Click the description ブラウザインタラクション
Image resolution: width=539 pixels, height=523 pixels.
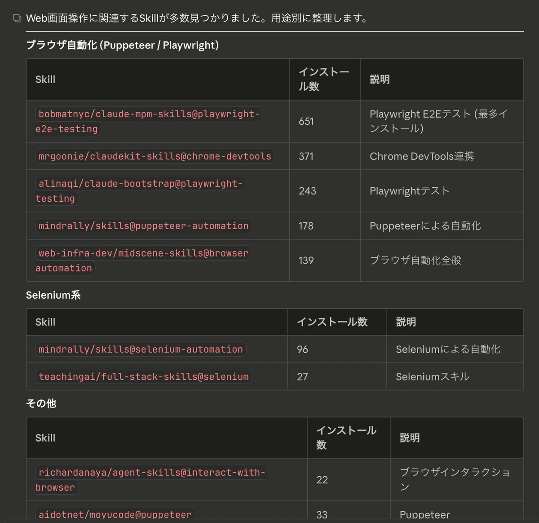point(455,480)
